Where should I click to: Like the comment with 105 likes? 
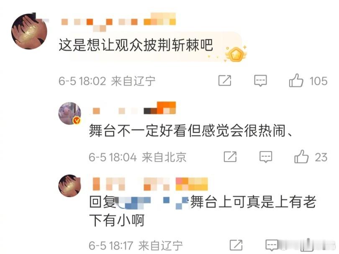click(296, 81)
